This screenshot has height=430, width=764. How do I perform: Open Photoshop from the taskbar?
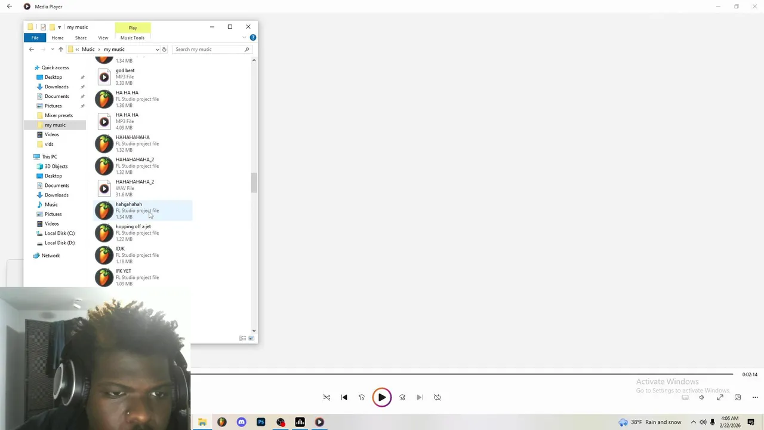click(261, 422)
